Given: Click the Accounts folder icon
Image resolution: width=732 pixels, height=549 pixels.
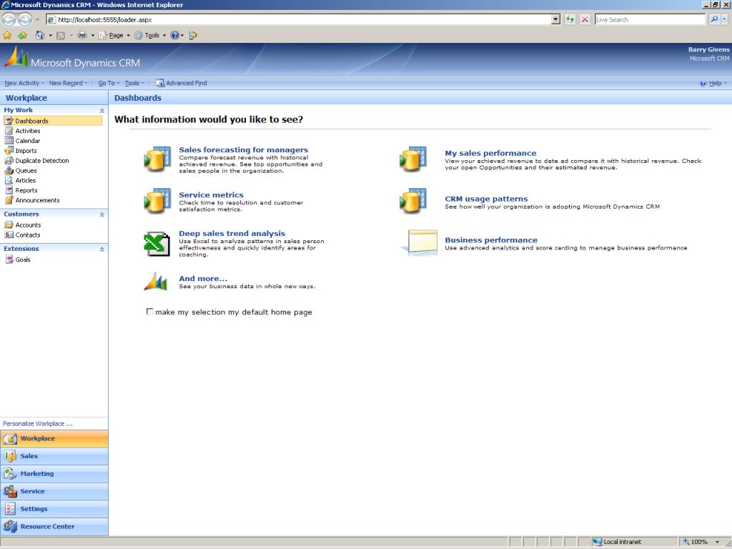Looking at the screenshot, I should tap(9, 225).
